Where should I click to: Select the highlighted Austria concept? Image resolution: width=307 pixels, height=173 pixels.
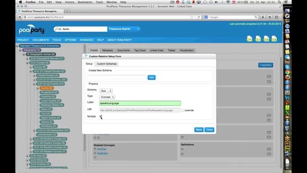pos(47,88)
